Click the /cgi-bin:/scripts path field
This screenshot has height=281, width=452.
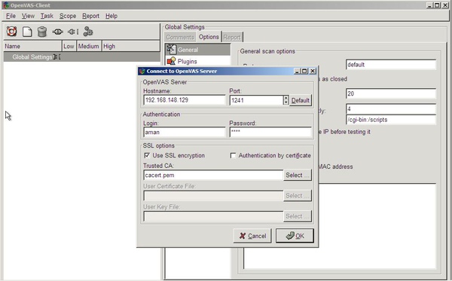coord(391,120)
